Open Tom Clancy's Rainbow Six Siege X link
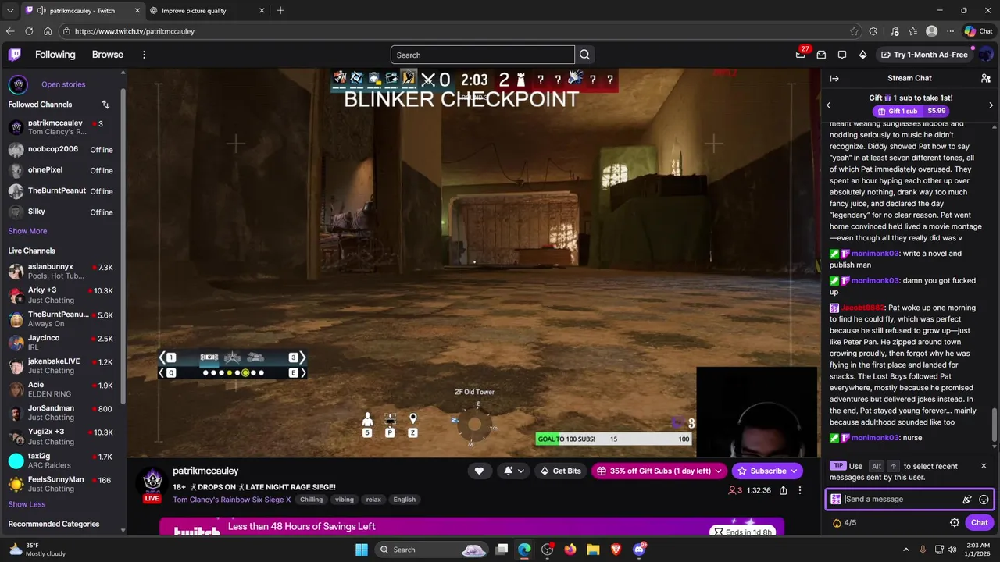 [232, 500]
